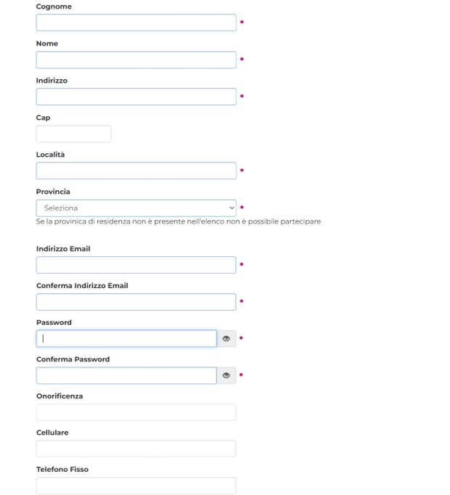Click the Conferma Indirizzo Email field

tap(136, 302)
